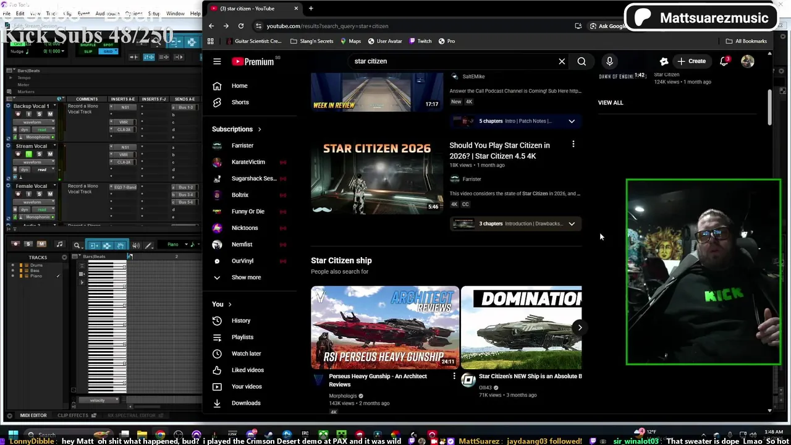Mute the Stream Vocal track
791x445 pixels.
51,154
